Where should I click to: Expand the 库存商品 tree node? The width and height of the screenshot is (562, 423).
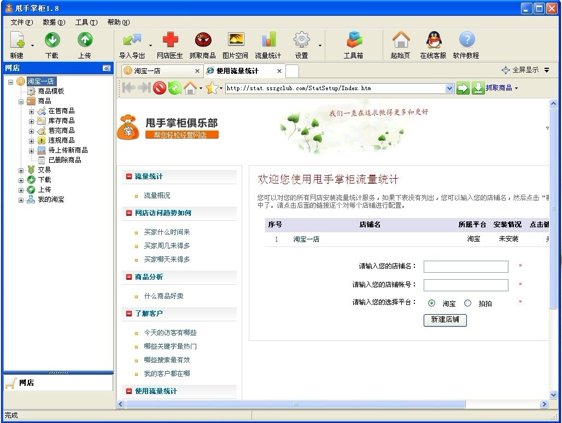coord(32,121)
